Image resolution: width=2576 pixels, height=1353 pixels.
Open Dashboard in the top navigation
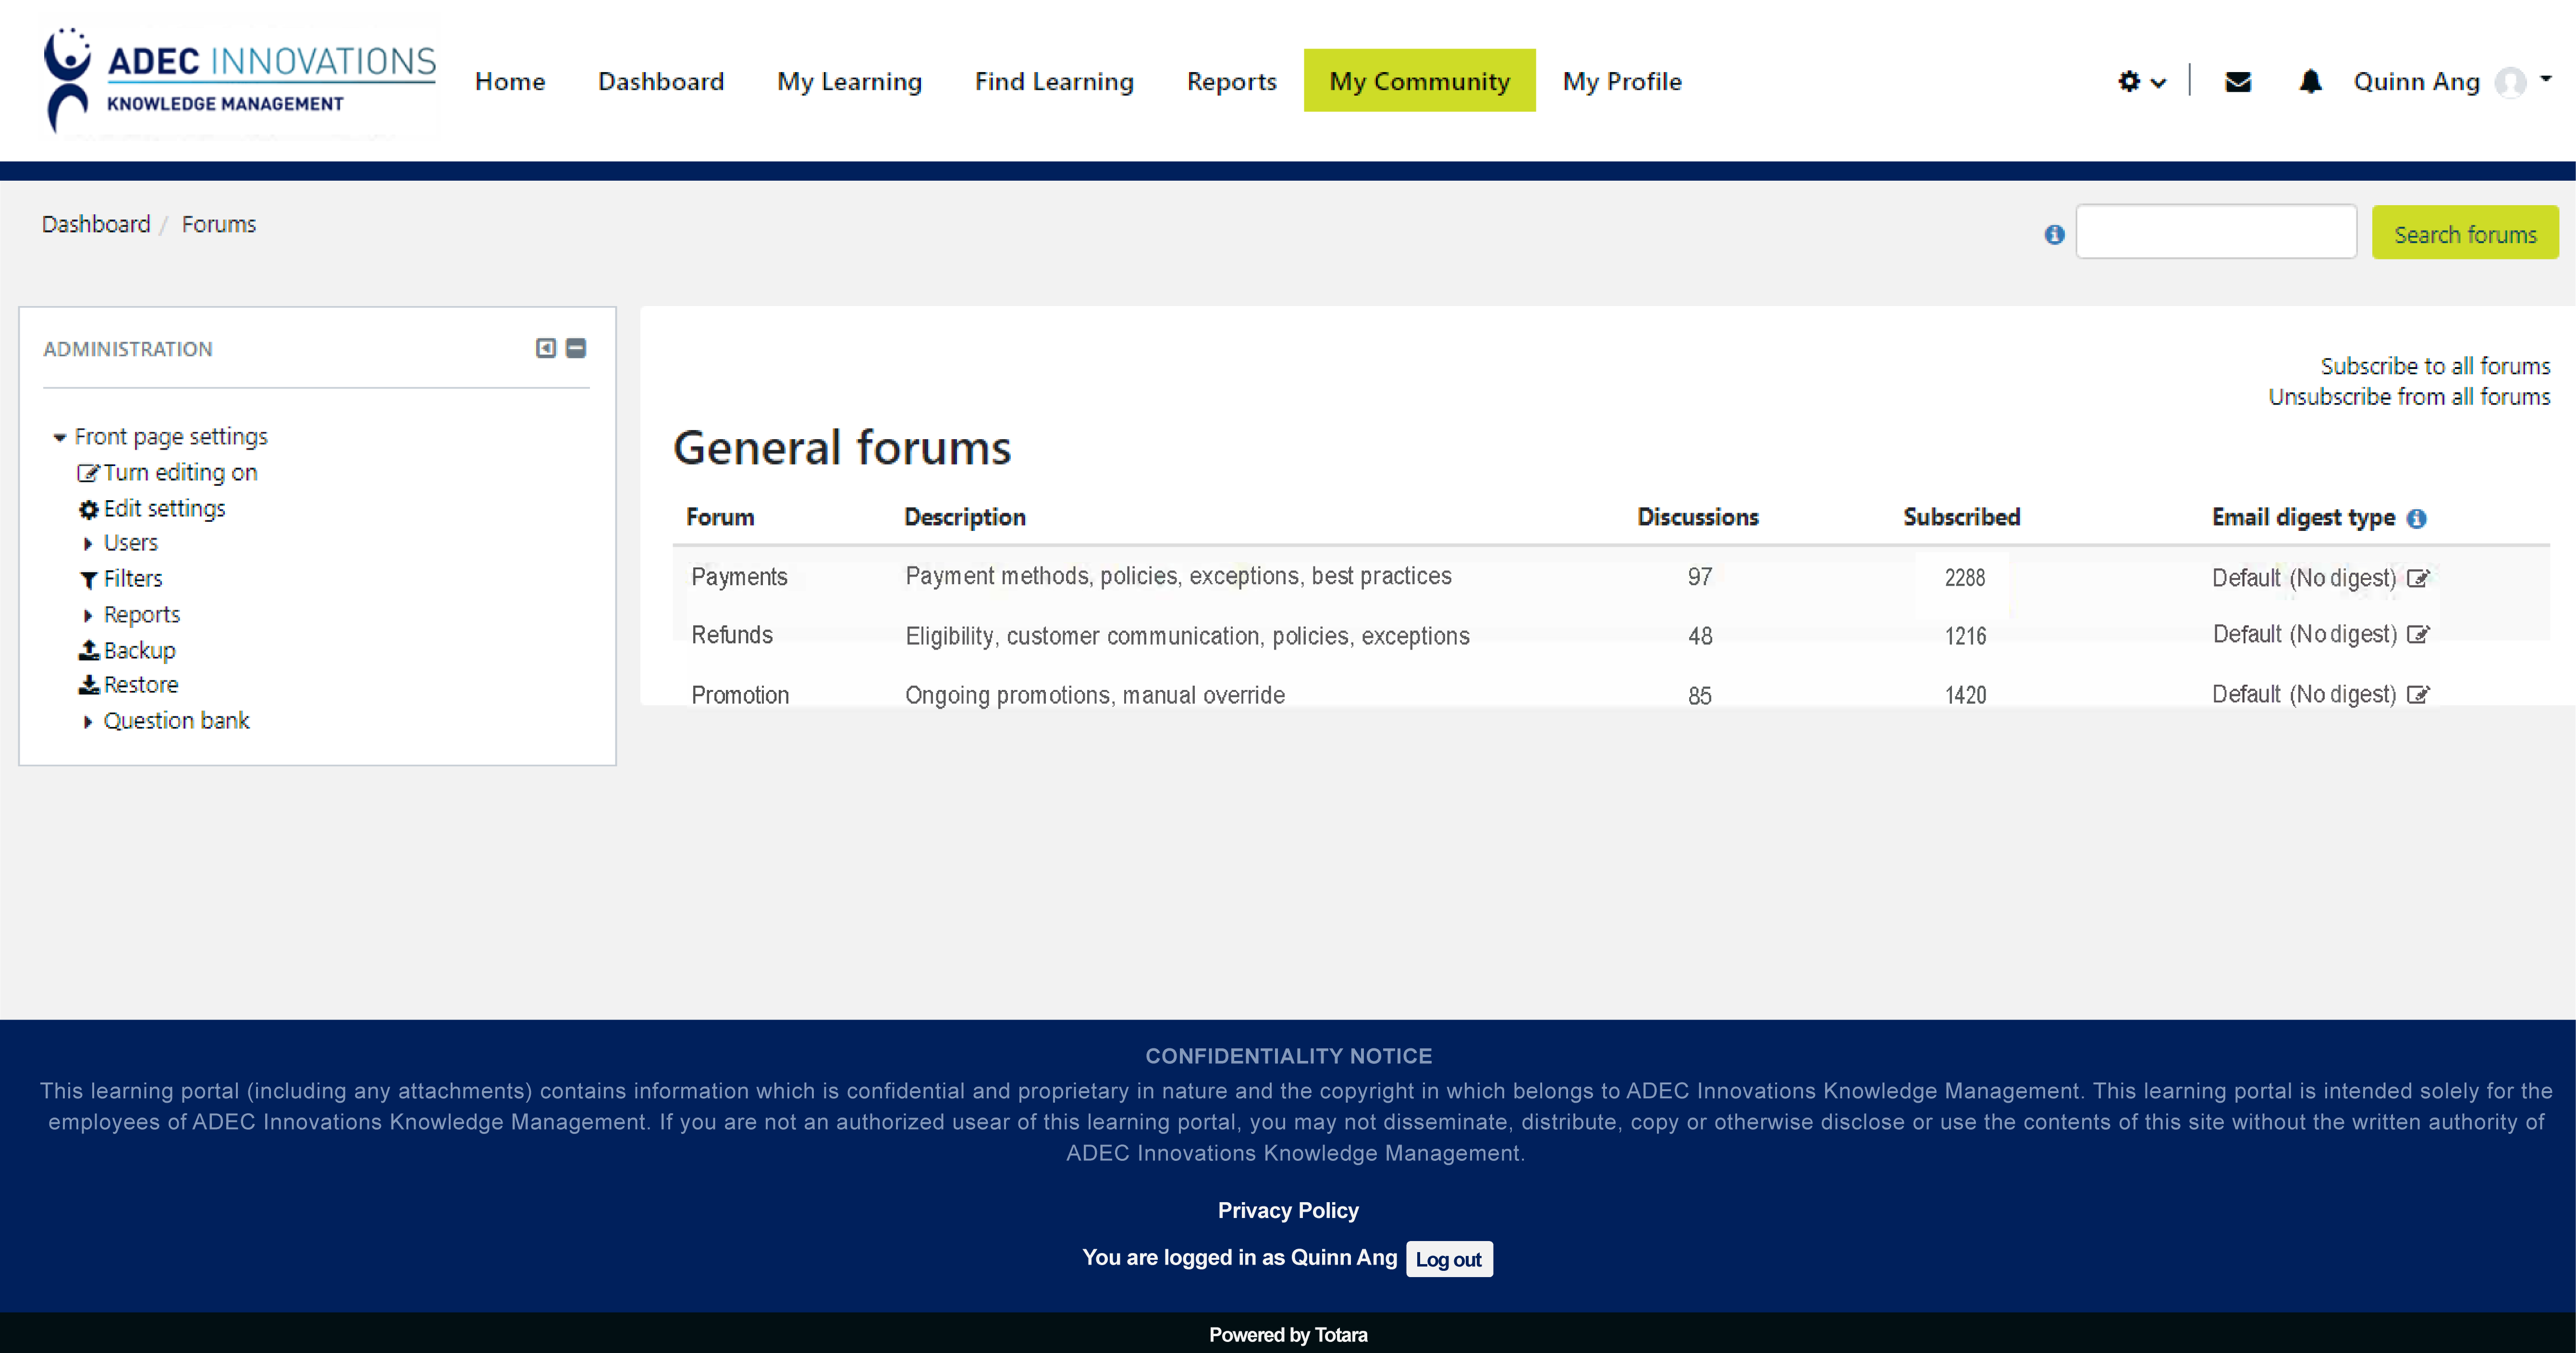point(660,81)
